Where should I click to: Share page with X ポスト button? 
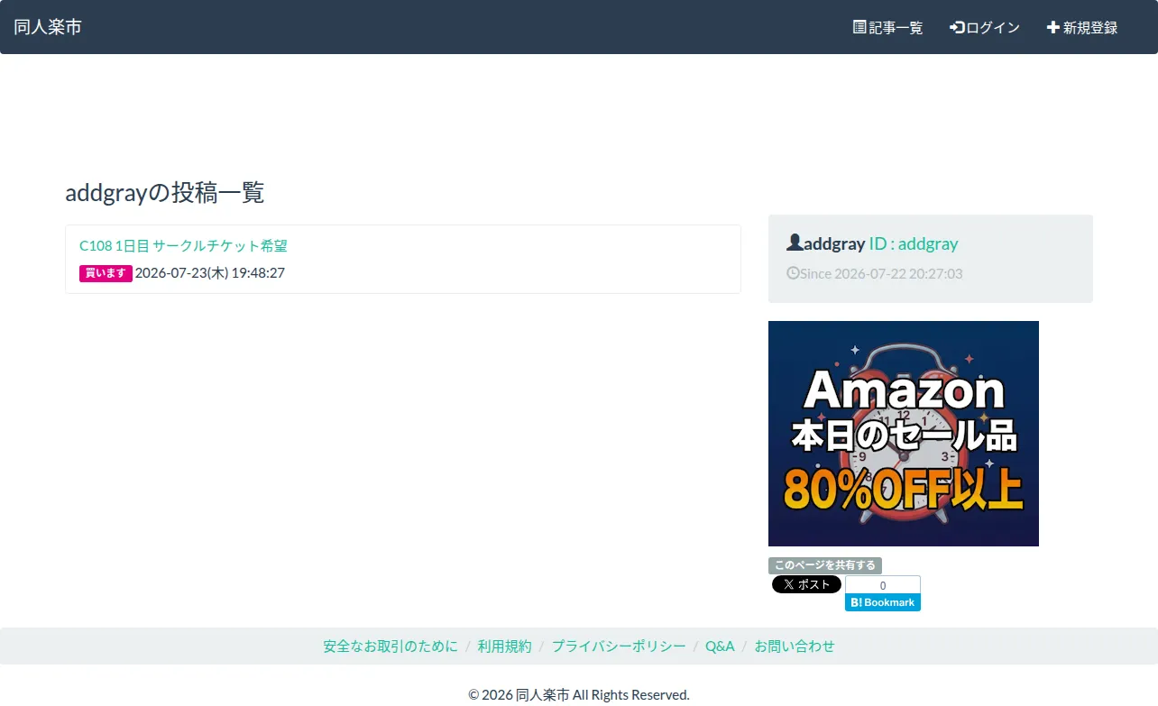pyautogui.click(x=806, y=584)
